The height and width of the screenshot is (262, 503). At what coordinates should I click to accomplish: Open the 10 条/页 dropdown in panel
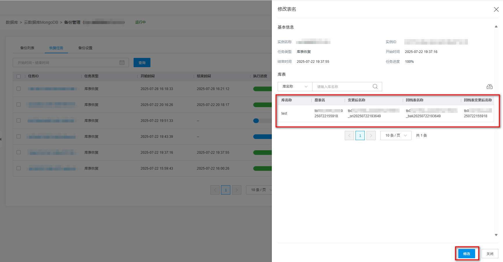click(x=396, y=135)
